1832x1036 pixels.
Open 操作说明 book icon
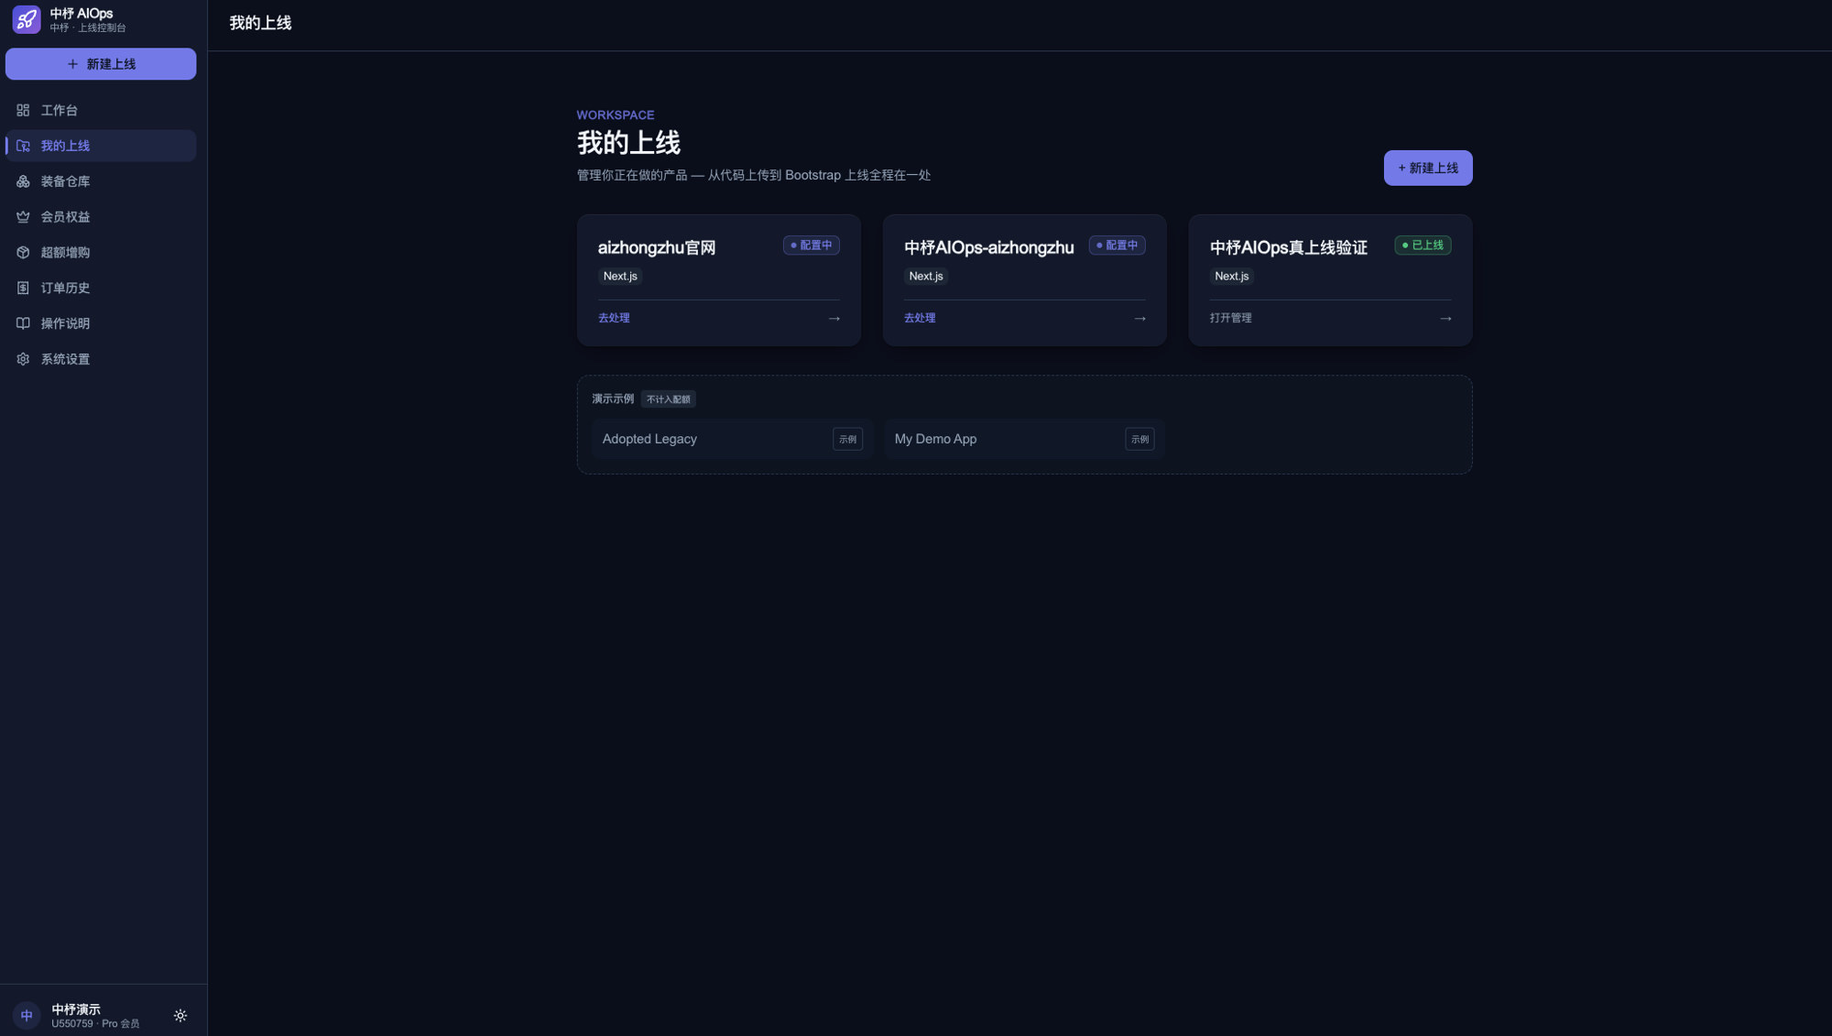[23, 323]
